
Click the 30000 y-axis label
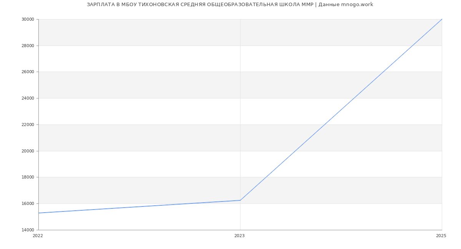tap(28, 20)
